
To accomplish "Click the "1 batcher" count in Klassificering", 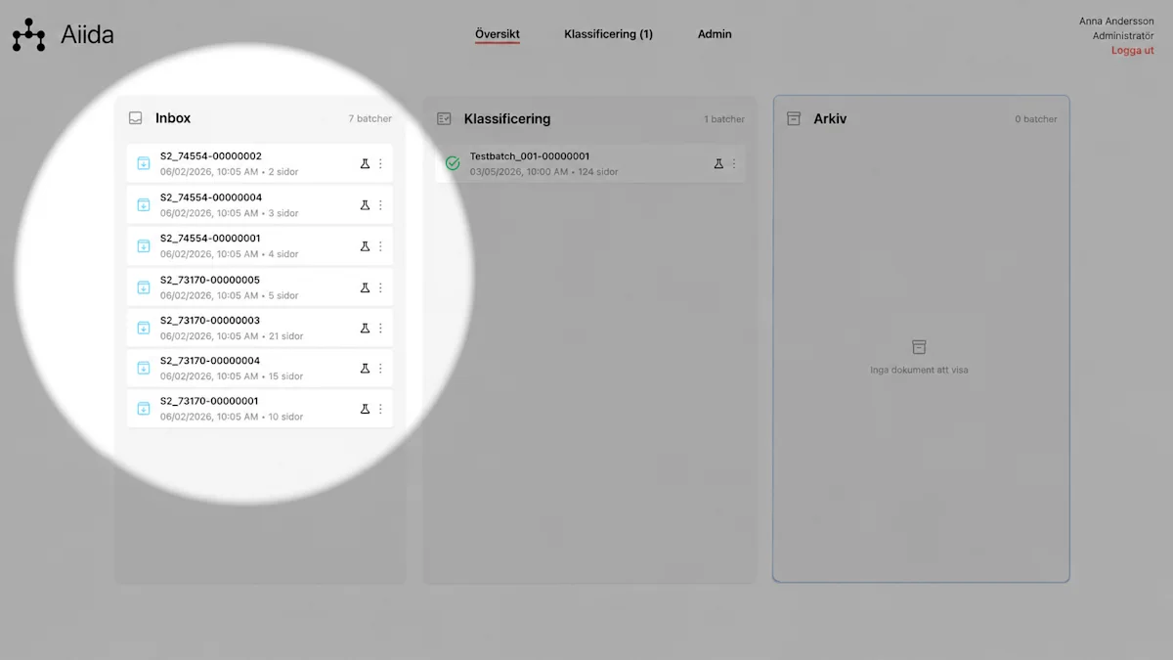I will pos(724,119).
